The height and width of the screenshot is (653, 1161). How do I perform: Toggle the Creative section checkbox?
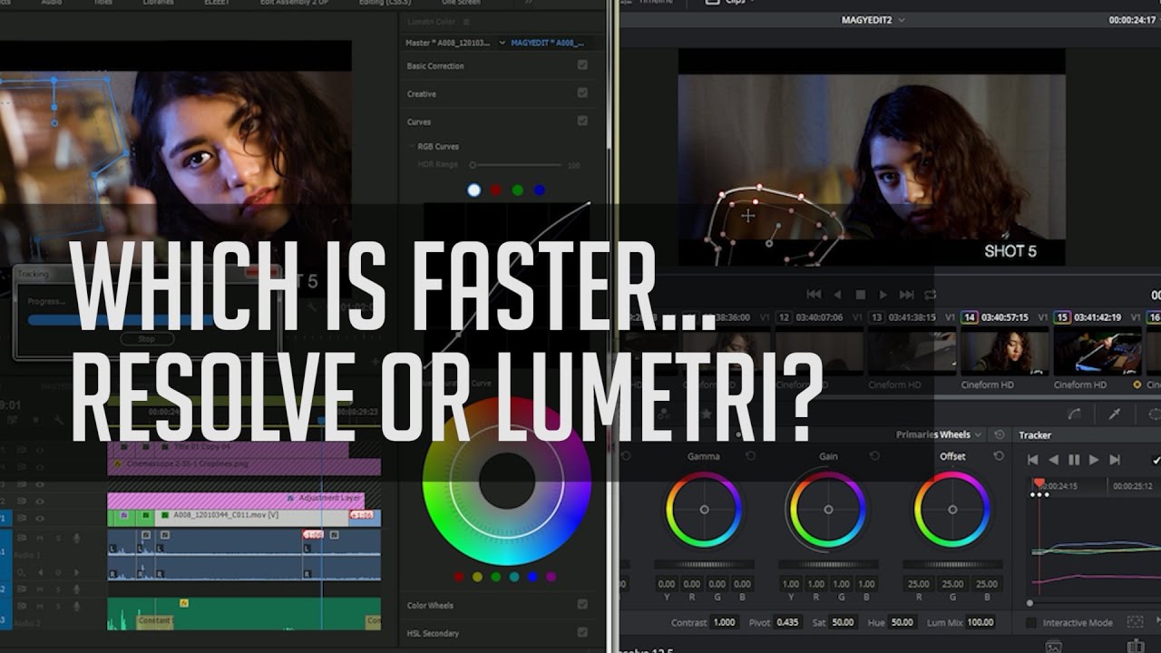pos(582,93)
